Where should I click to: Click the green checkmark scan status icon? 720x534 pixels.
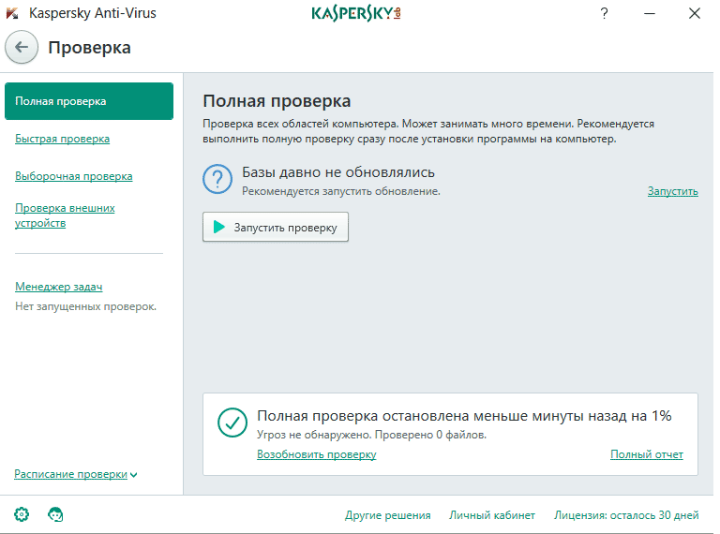[232, 423]
